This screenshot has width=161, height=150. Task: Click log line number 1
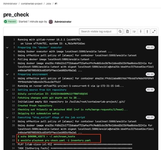click(14, 40)
